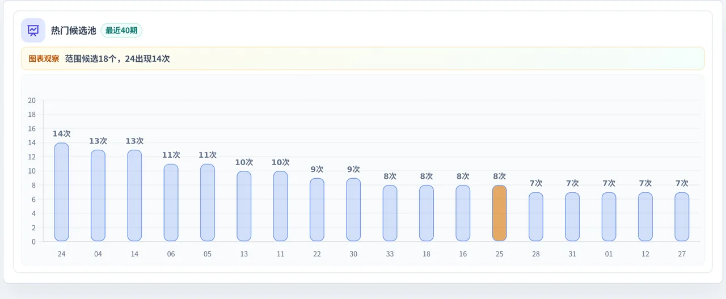Click the chart presentation icon beside 热门候选池

(33, 30)
